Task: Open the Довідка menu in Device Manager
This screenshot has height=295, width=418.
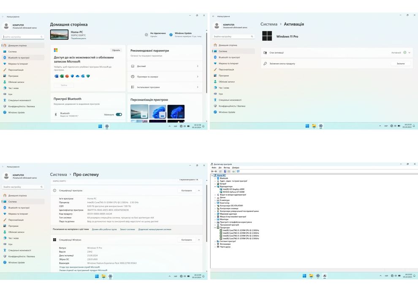Action: coord(236,168)
